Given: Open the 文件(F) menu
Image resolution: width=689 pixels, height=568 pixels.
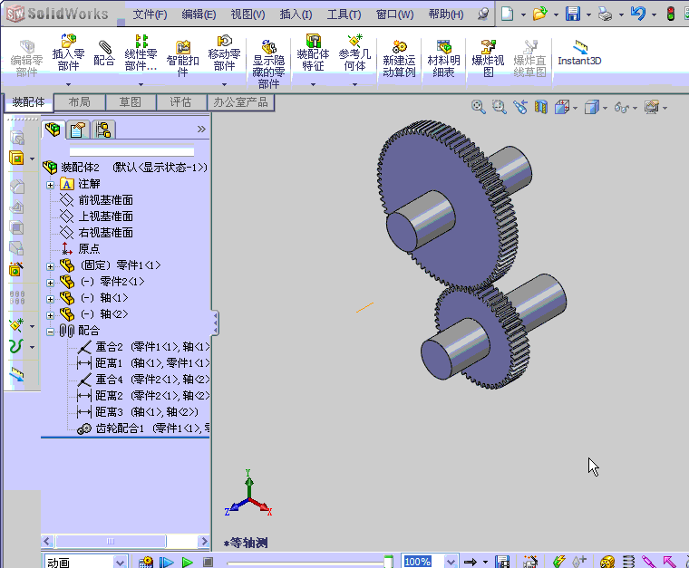Looking at the screenshot, I should coord(150,14).
